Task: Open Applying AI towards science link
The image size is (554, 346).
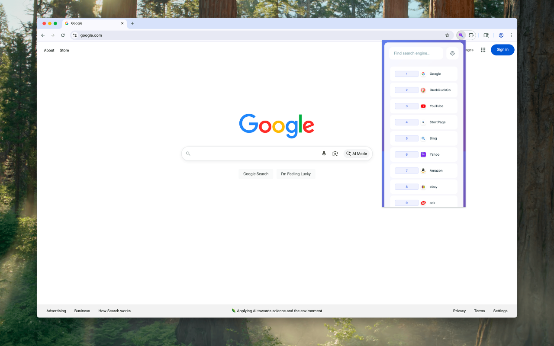Action: point(277,311)
